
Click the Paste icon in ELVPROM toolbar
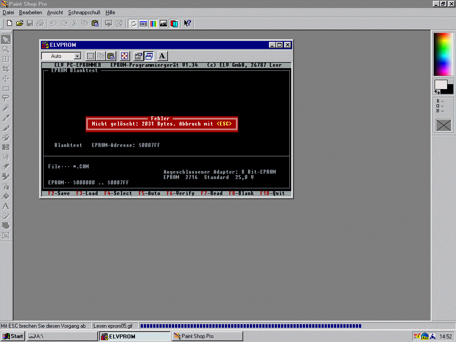[111, 56]
